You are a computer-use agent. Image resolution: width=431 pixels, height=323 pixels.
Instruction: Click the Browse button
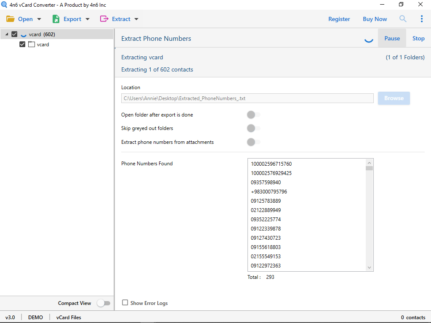[394, 98]
